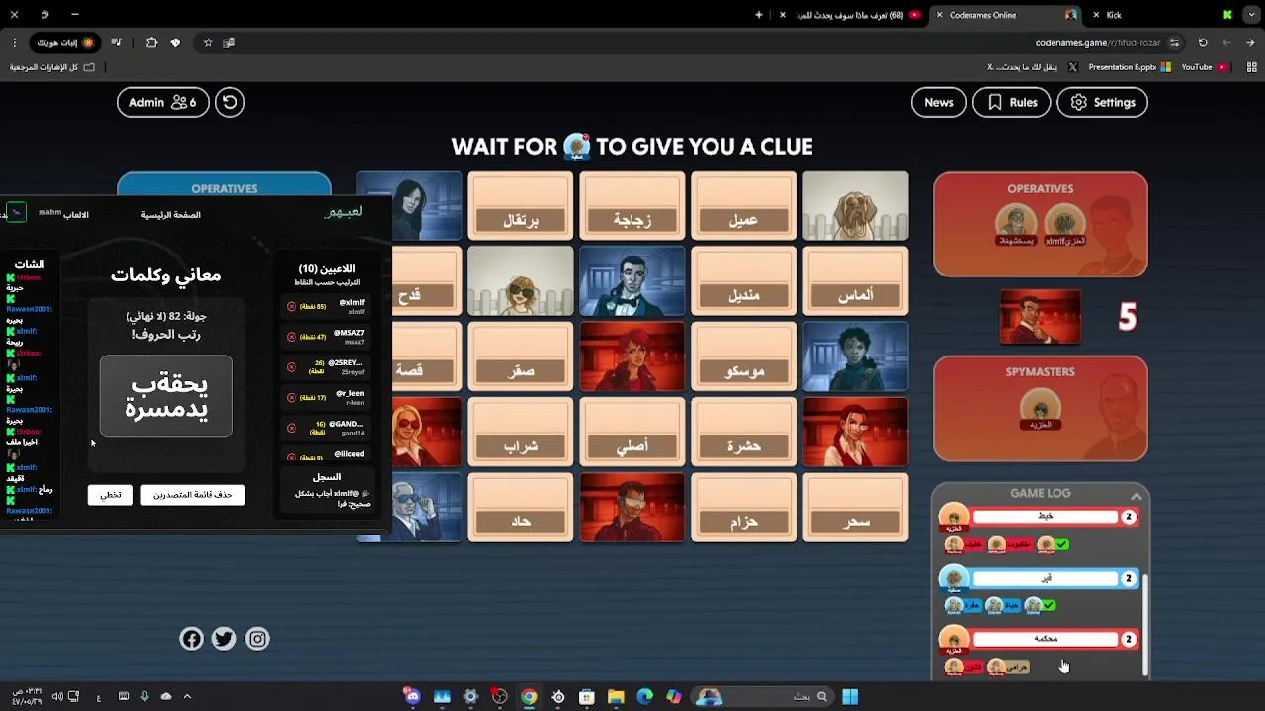Reload the current page
The width and height of the screenshot is (1265, 711).
coord(1203,42)
